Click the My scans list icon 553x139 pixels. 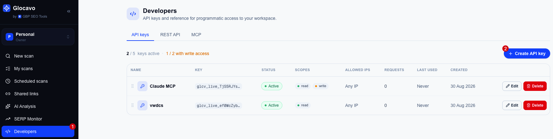click(8, 69)
